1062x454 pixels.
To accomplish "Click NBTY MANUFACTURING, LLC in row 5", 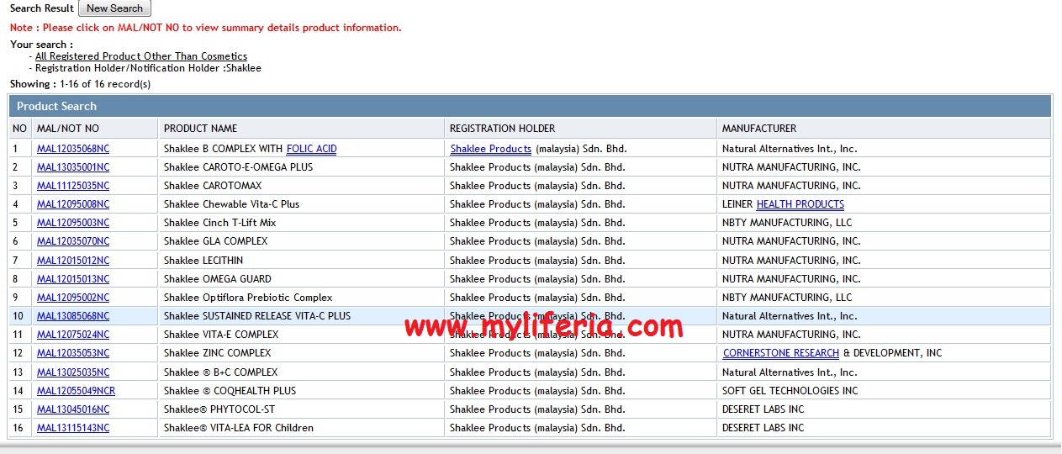I will coord(885,223).
